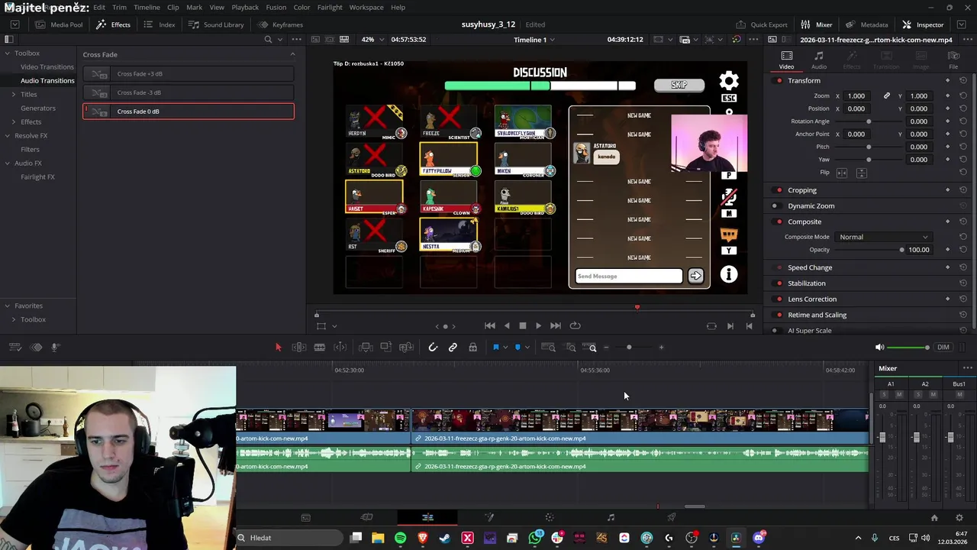The image size is (977, 550).
Task: Select the Trim Edit Mode tool
Action: [299, 348]
